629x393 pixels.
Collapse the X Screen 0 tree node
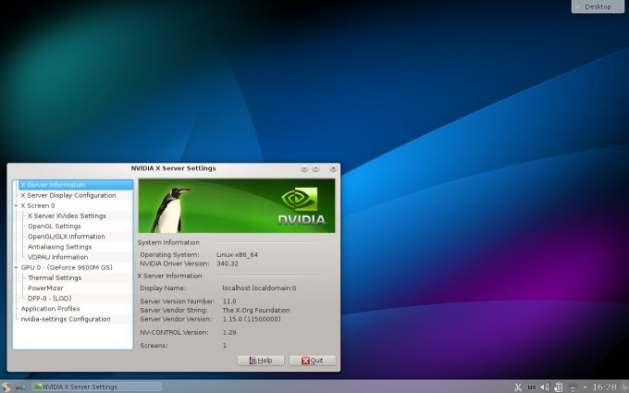16,205
